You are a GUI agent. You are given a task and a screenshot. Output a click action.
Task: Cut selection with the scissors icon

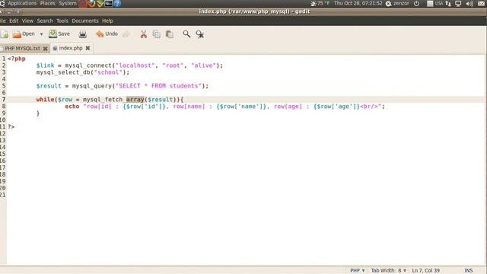pos(144,34)
